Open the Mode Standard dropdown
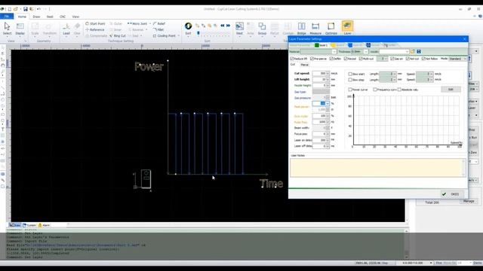The height and width of the screenshot is (271, 483). (458, 59)
